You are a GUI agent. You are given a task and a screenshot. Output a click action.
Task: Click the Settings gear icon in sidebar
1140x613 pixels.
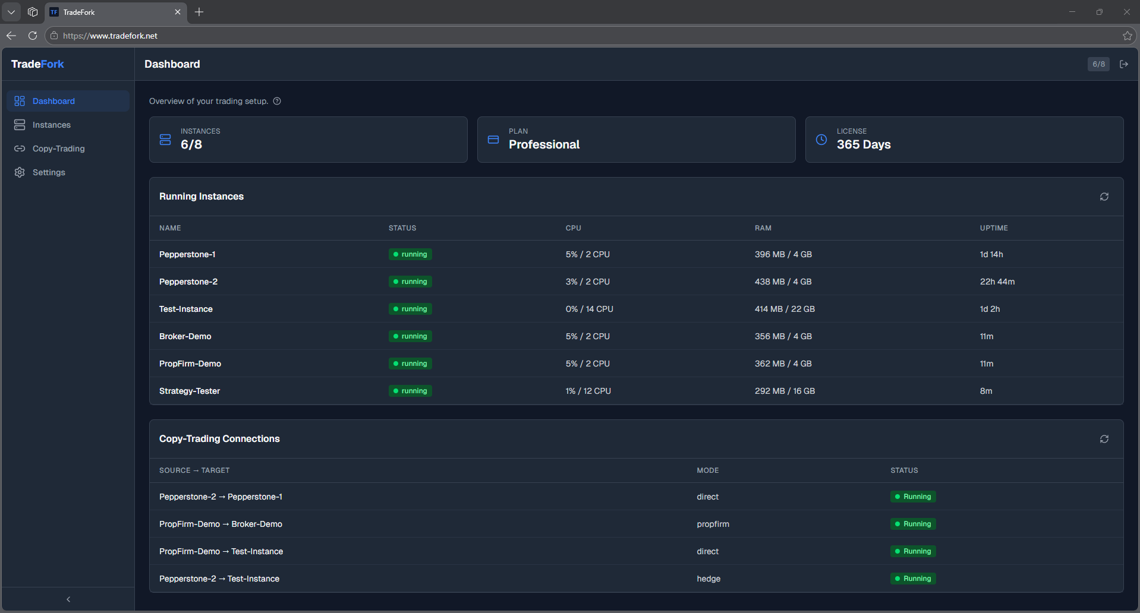click(x=20, y=172)
